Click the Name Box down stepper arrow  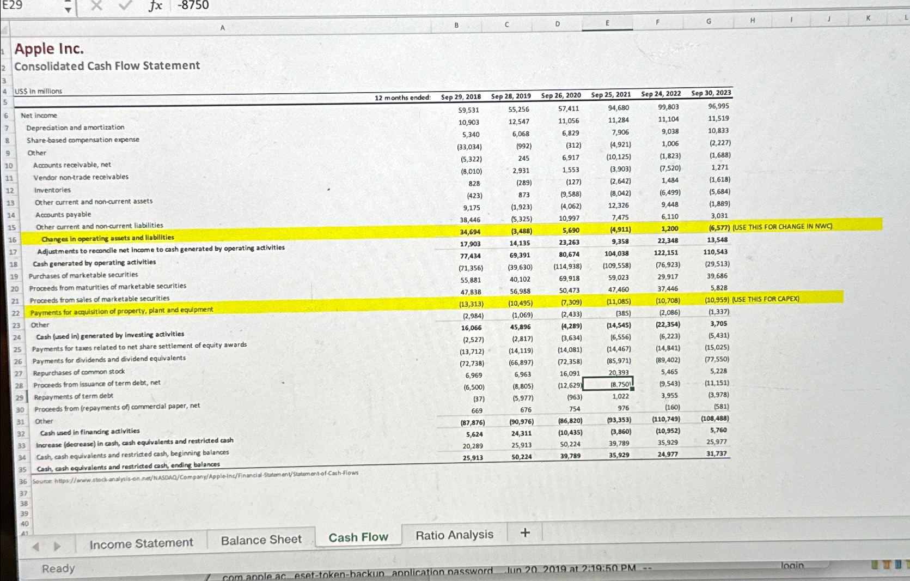67,9
